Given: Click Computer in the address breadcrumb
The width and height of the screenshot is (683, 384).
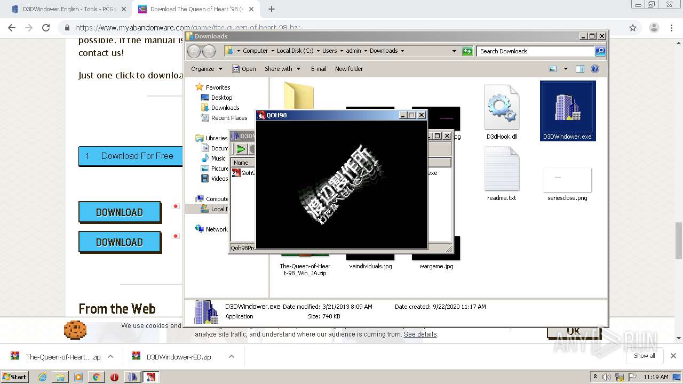Looking at the screenshot, I should [255, 51].
